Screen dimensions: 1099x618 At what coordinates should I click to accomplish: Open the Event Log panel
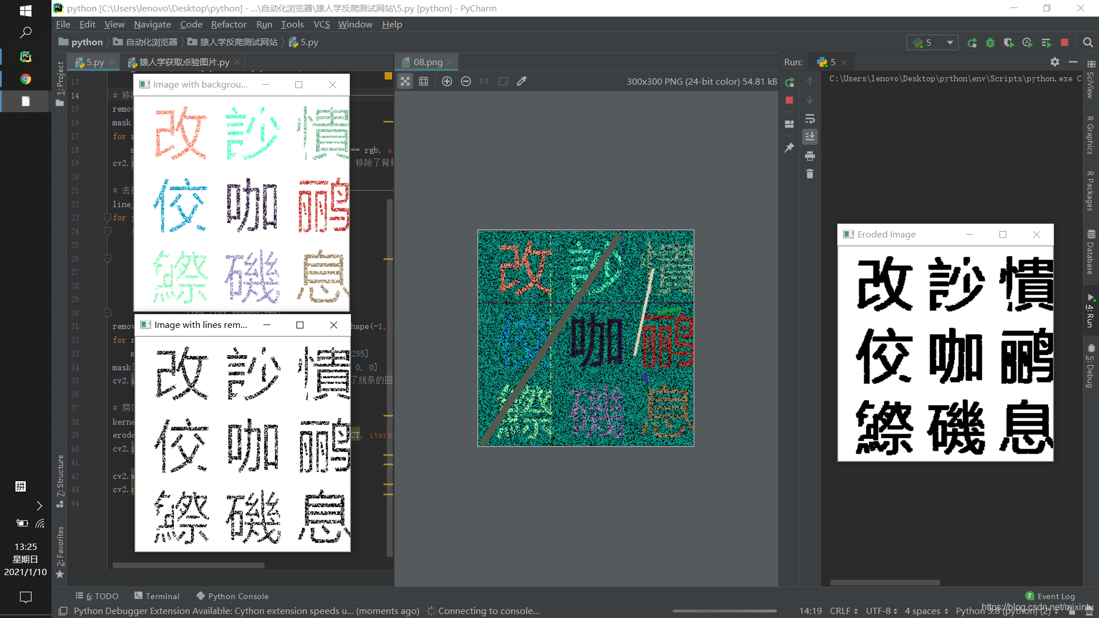1056,596
